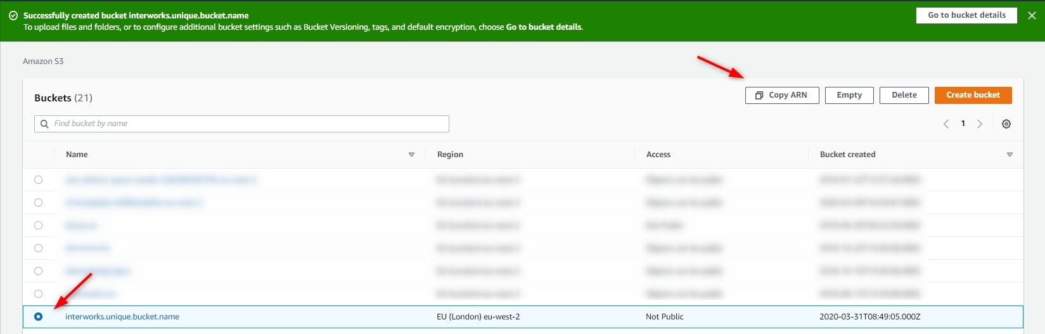The height and width of the screenshot is (334, 1045).
Task: Select radio button of third bucket row
Action: click(38, 226)
